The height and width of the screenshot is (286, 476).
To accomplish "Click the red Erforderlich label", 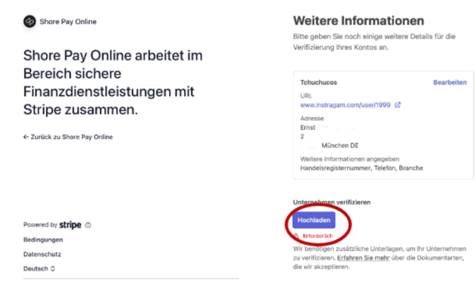I will pyautogui.click(x=316, y=236).
